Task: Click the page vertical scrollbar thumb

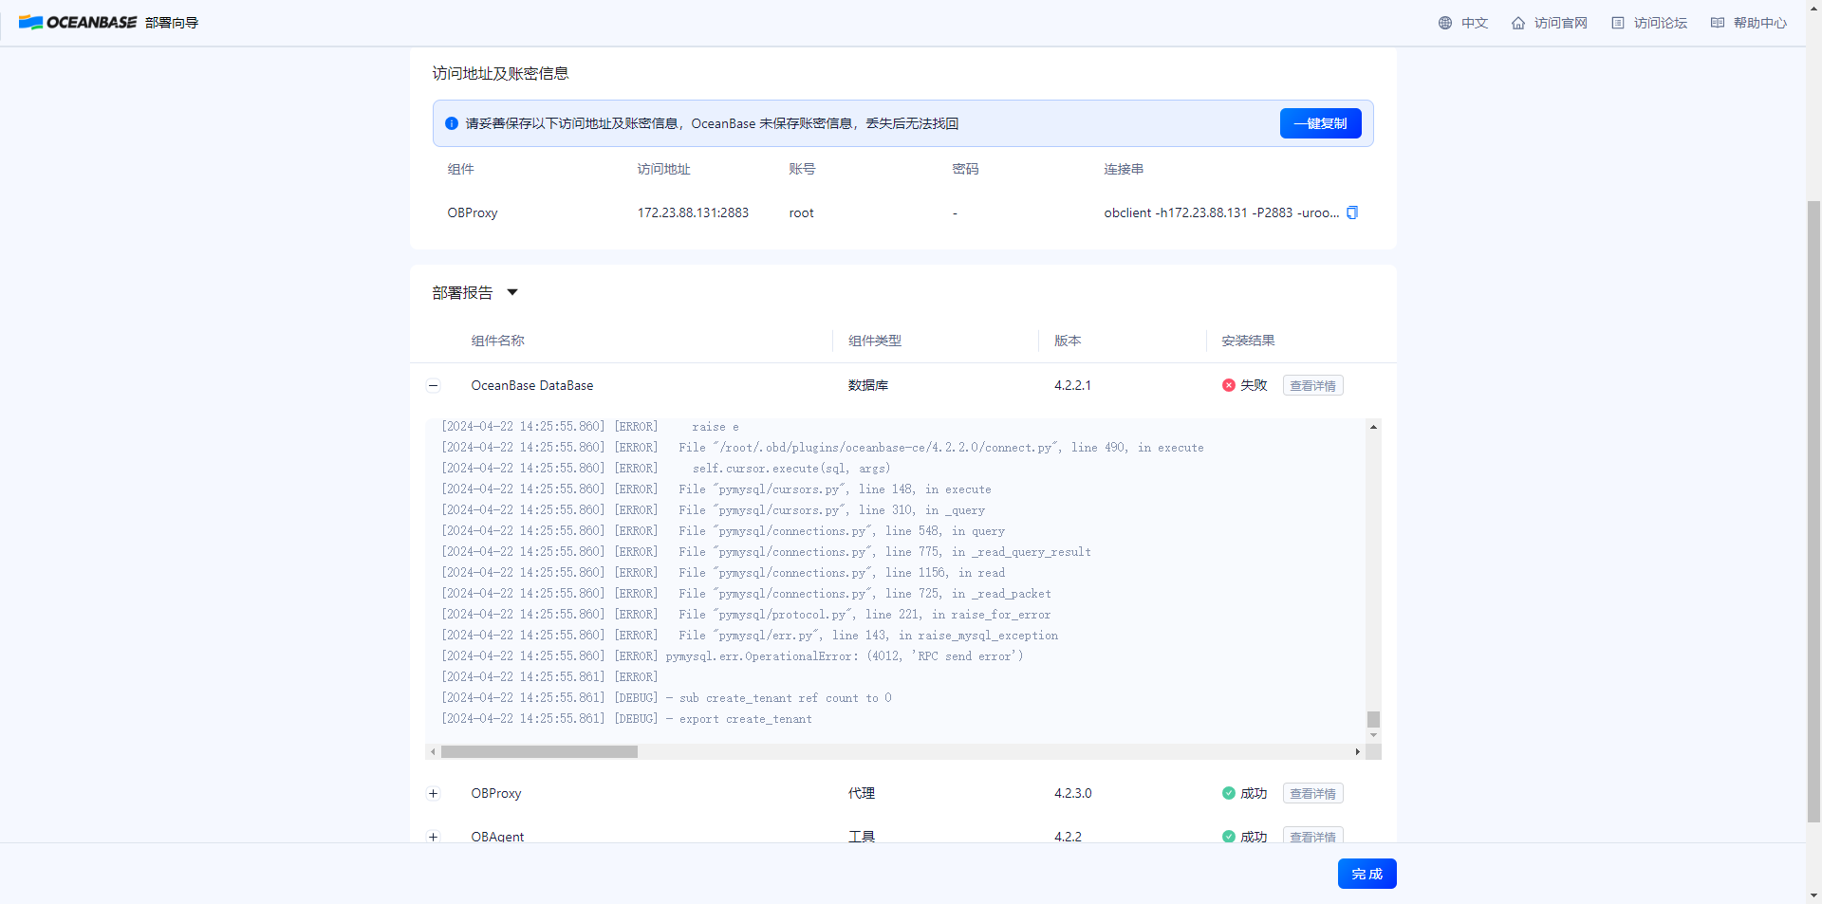Action: coord(1813,510)
